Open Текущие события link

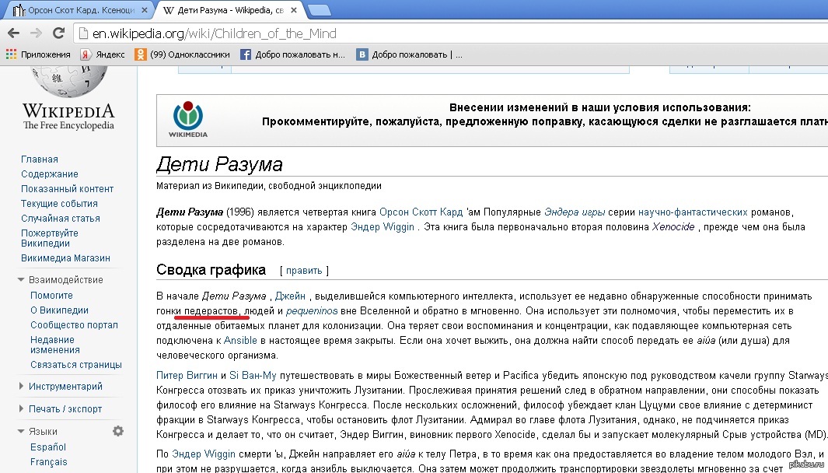(59, 204)
